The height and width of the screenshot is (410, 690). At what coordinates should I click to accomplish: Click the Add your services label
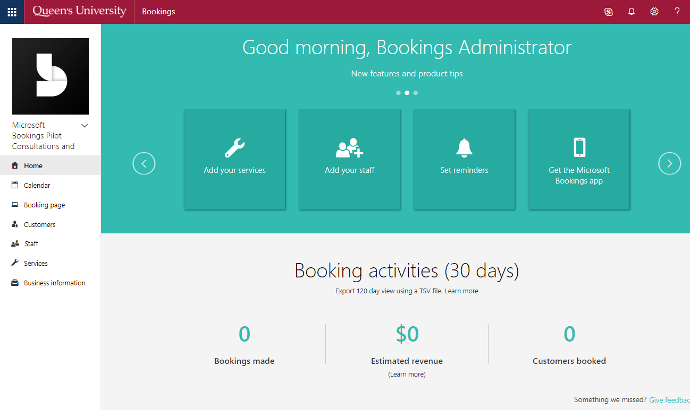pyautogui.click(x=234, y=170)
